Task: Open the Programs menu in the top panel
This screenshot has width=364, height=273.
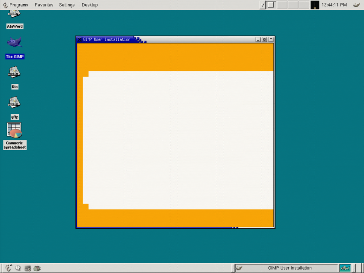Action: 15,5
